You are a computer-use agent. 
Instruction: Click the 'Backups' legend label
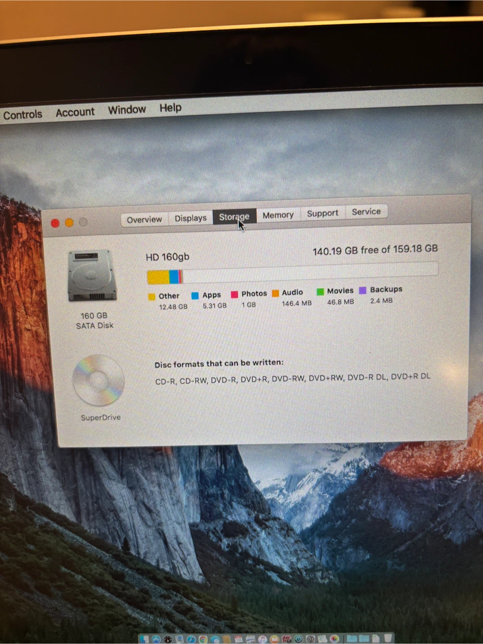point(386,289)
